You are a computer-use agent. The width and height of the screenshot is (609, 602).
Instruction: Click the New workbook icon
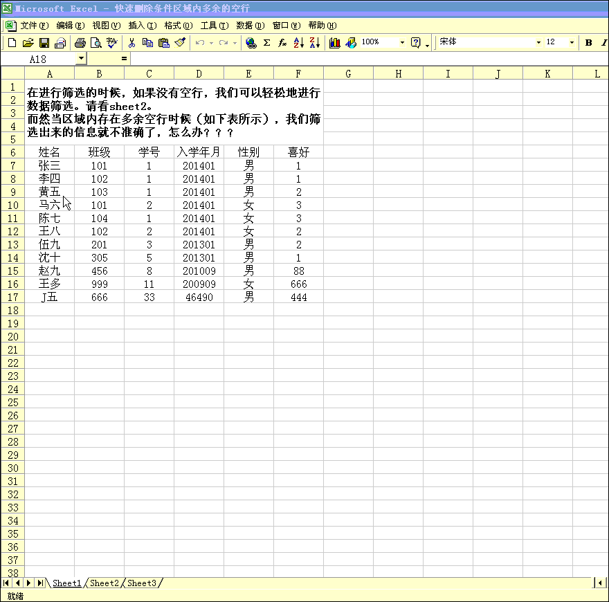click(x=12, y=43)
